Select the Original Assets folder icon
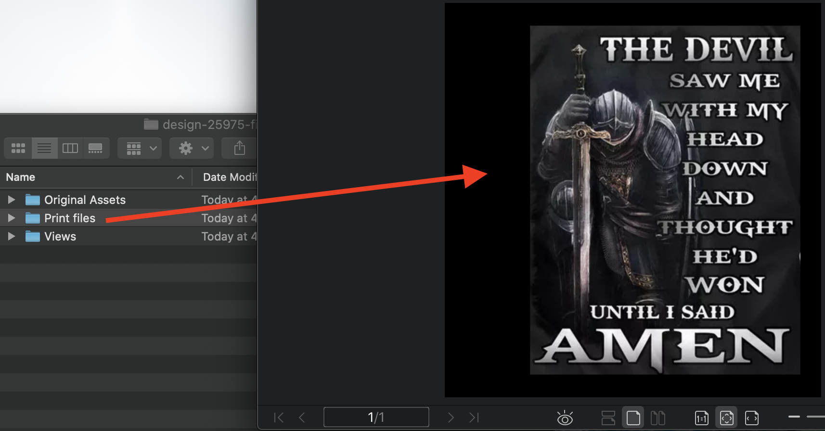The image size is (825, 431). 32,200
